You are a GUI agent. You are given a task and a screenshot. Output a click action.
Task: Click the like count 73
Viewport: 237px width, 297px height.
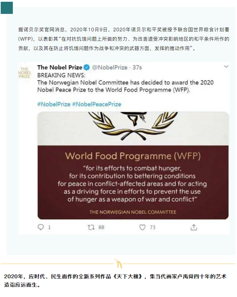pyautogui.click(x=152, y=227)
